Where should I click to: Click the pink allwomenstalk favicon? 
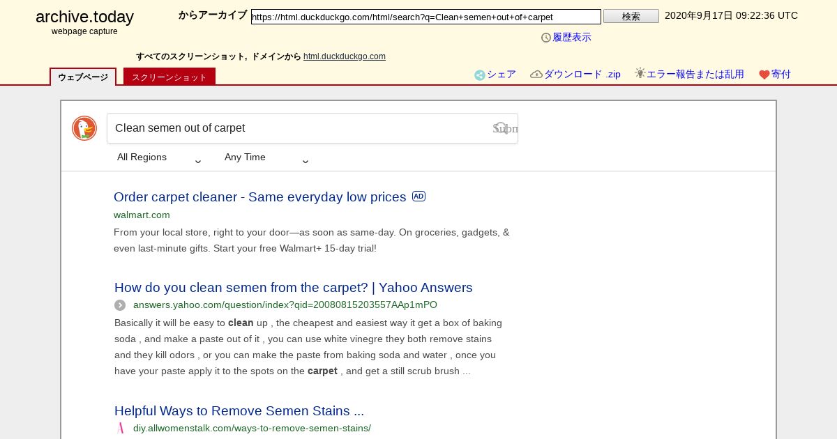tap(120, 428)
